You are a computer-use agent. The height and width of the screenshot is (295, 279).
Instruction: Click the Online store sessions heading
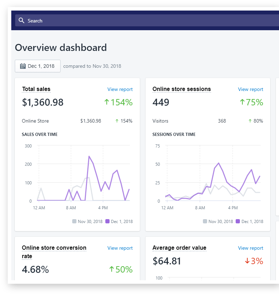(x=181, y=89)
